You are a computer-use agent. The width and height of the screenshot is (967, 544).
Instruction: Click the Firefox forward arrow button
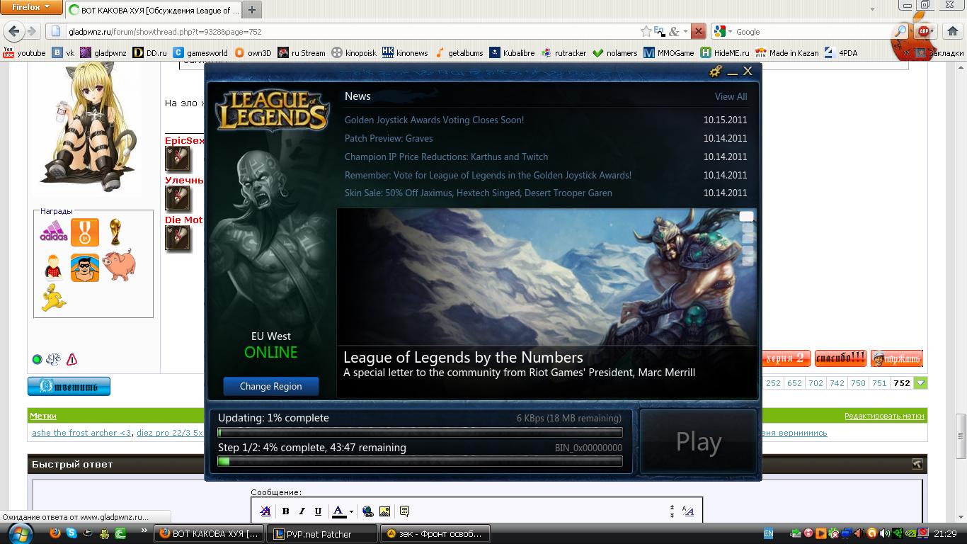31,31
